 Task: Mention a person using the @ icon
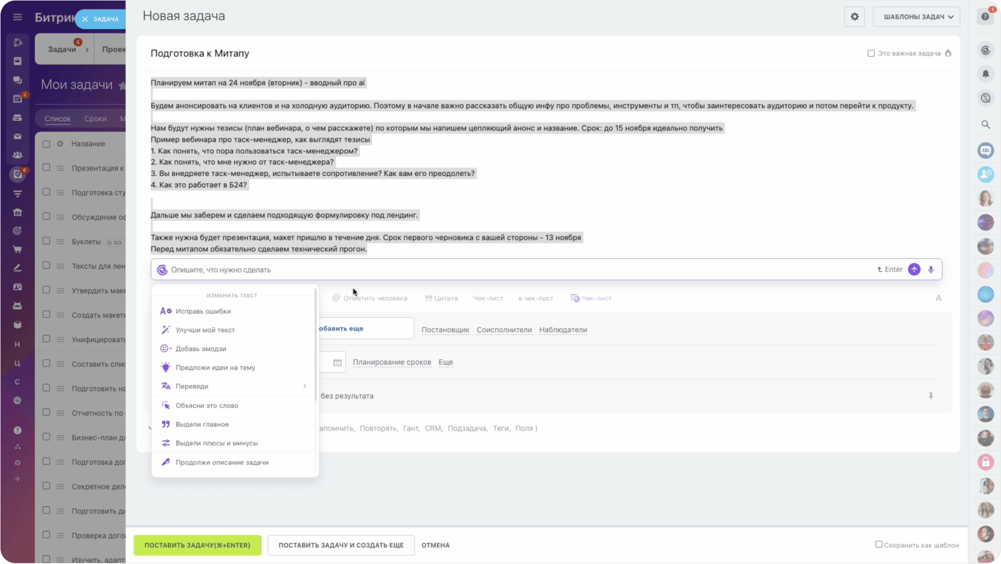click(335, 298)
